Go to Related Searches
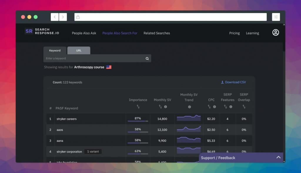This screenshot has height=173, width=301. click(x=157, y=33)
